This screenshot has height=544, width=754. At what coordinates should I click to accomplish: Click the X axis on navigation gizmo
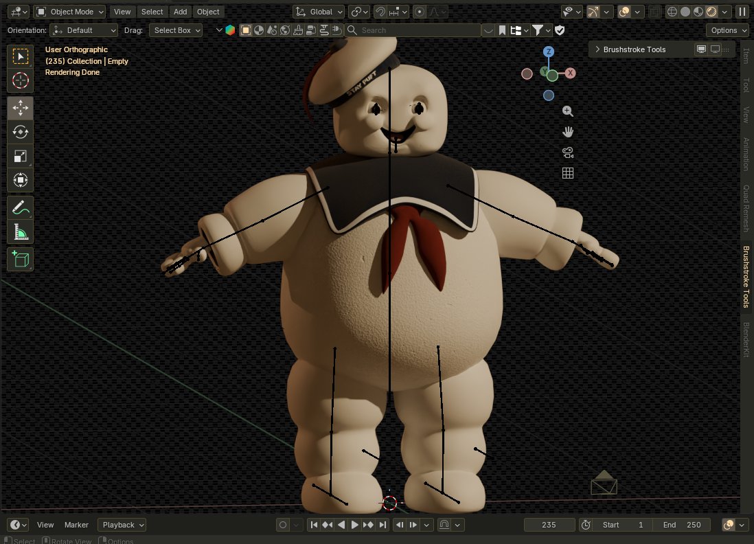click(x=571, y=73)
